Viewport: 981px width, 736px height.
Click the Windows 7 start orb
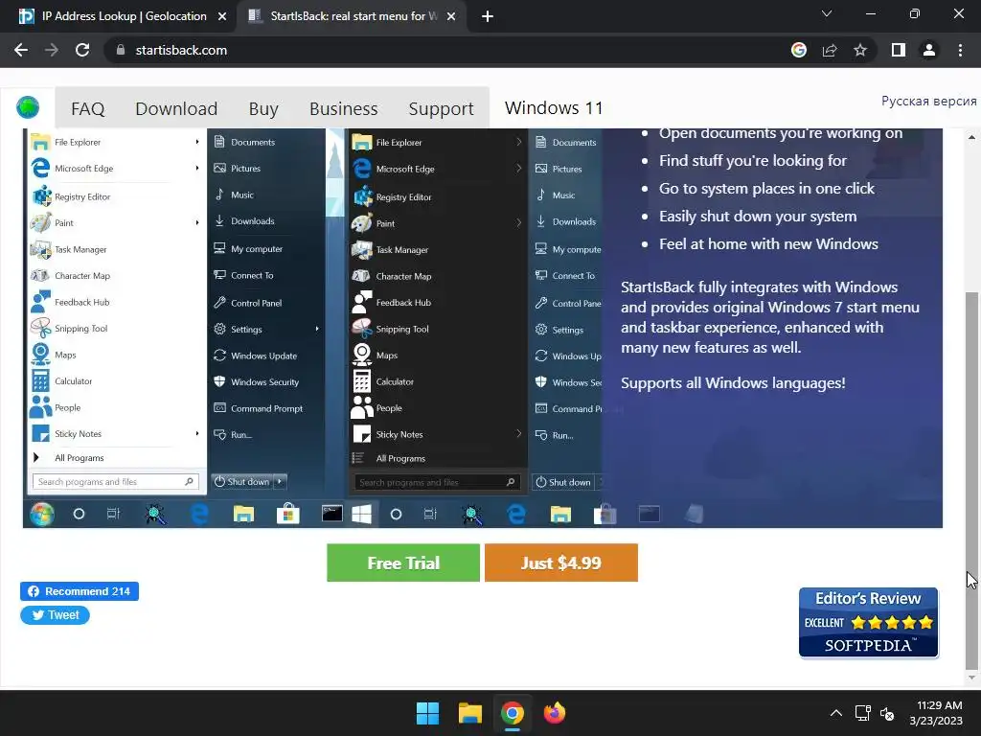(42, 514)
